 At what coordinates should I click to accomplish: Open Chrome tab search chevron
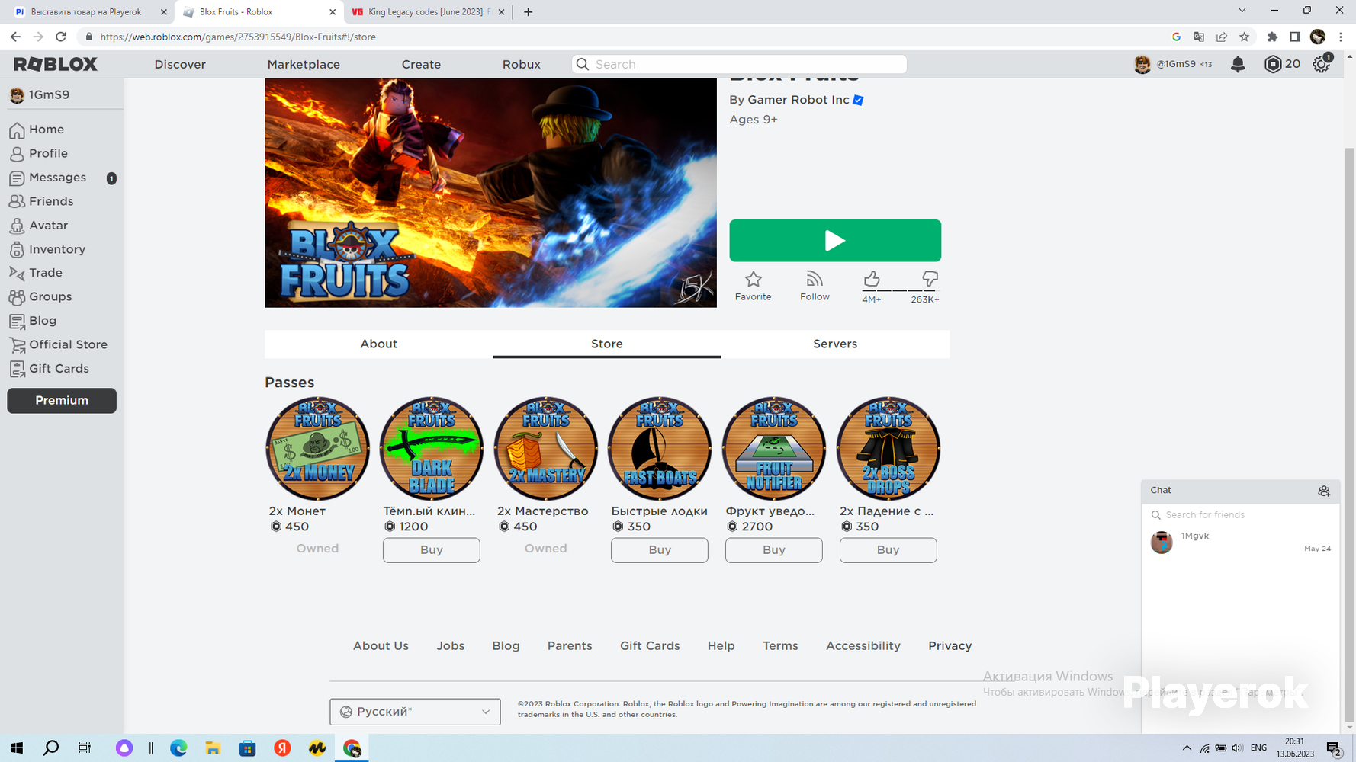pyautogui.click(x=1242, y=11)
